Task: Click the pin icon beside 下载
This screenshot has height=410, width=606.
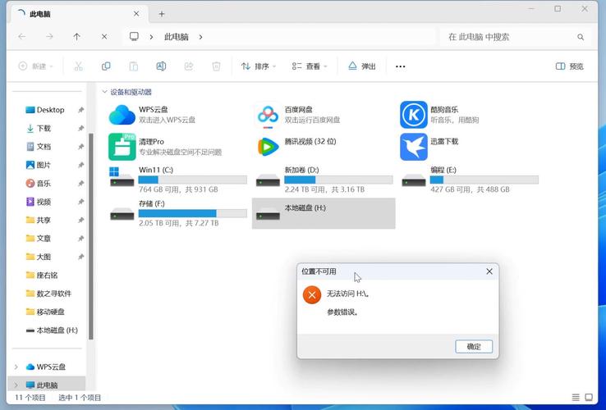Action: pyautogui.click(x=80, y=128)
